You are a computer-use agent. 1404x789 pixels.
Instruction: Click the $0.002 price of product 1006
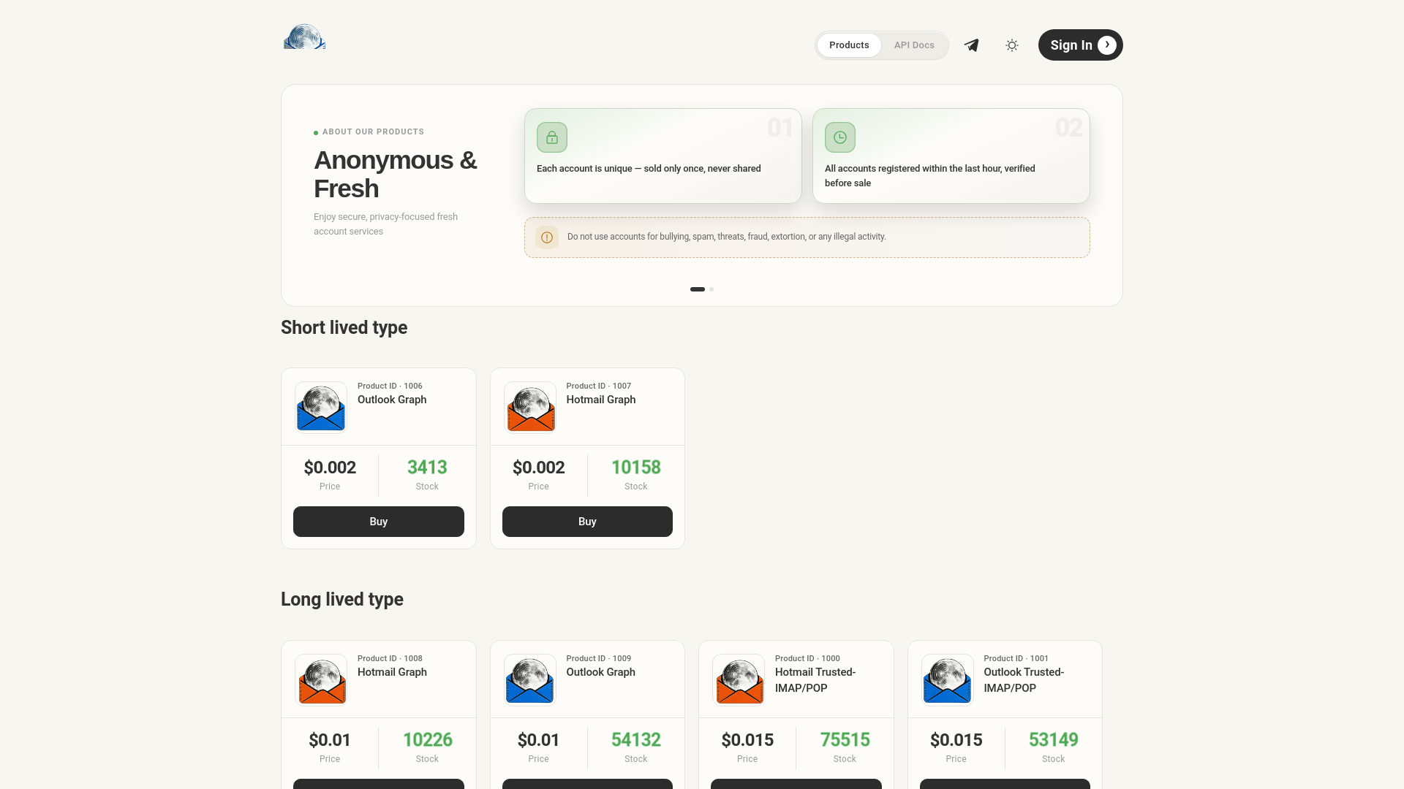tap(330, 468)
